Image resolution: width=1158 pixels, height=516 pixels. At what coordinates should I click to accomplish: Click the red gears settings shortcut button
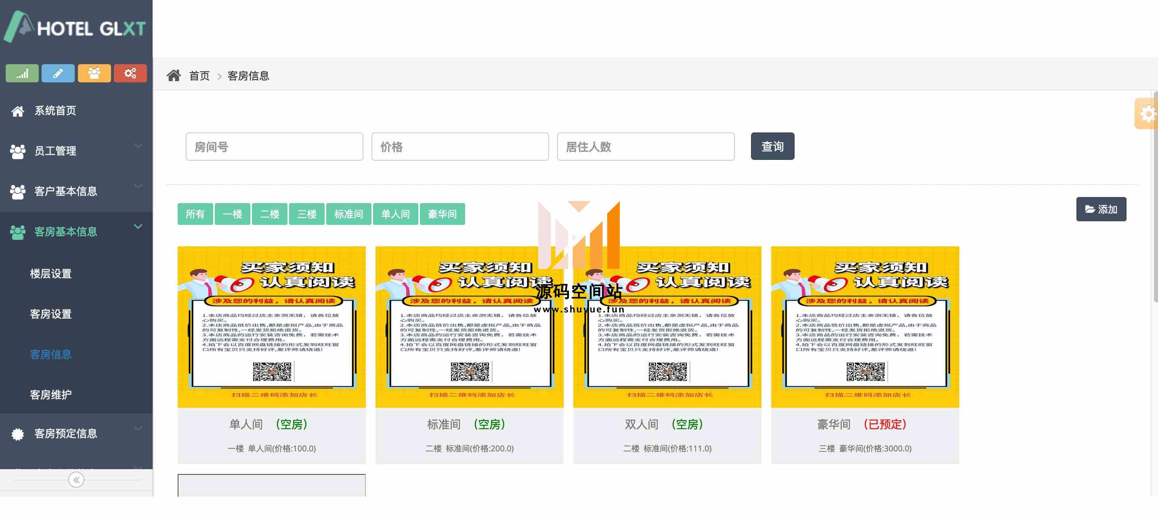coord(130,73)
